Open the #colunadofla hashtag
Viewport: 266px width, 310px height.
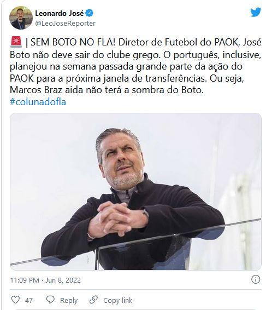pos(38,102)
